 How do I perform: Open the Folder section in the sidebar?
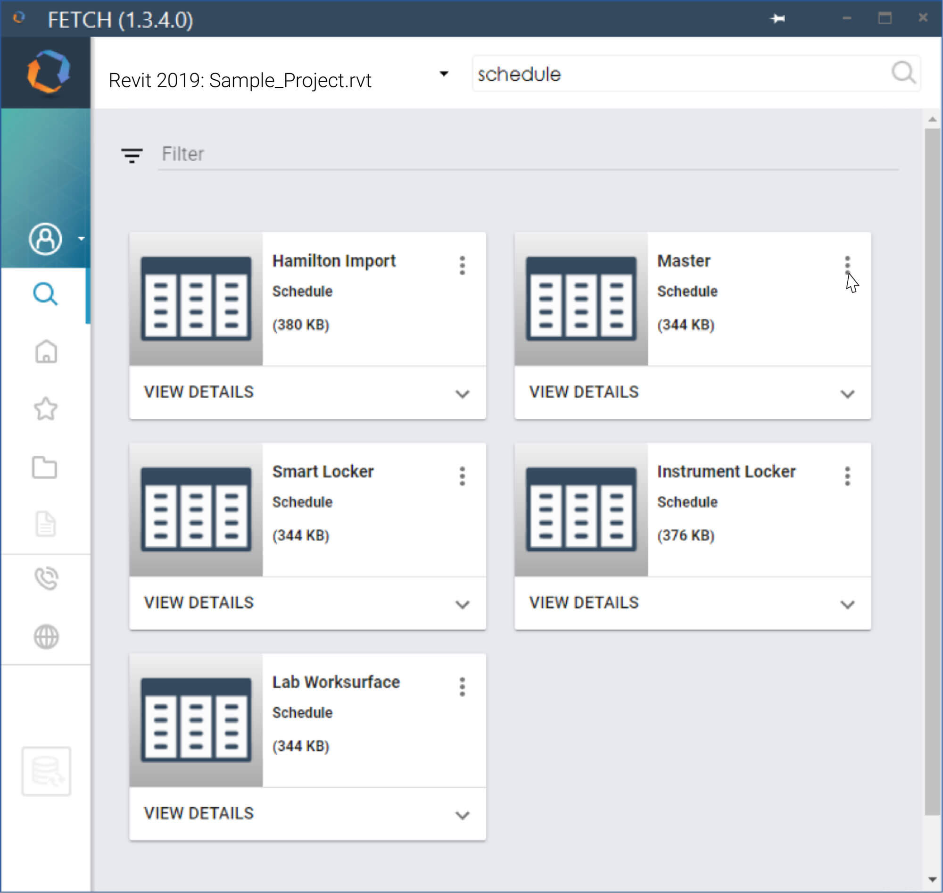(x=45, y=467)
